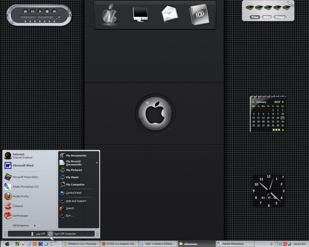Click the Apple start button on taskbar

click(7, 244)
